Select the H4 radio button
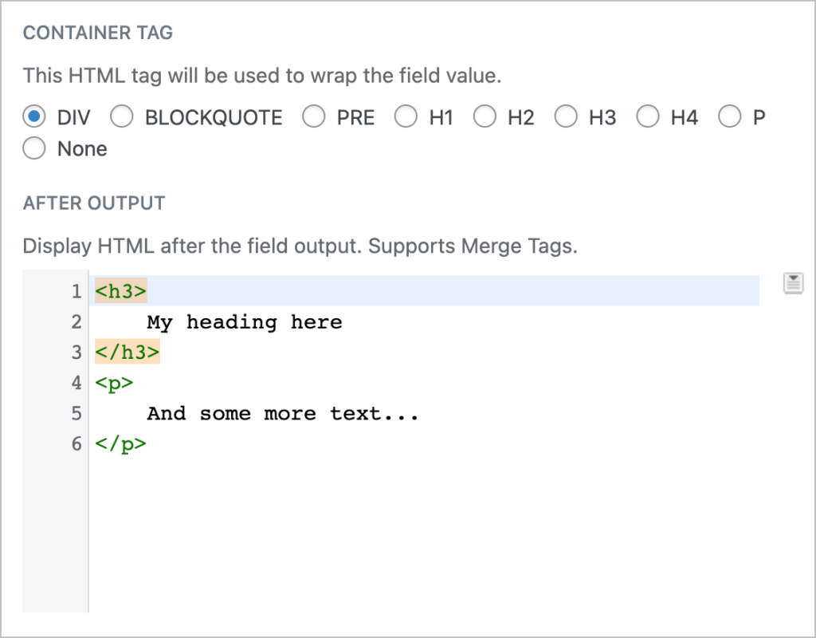Screen dimensions: 816x638 pos(648,116)
